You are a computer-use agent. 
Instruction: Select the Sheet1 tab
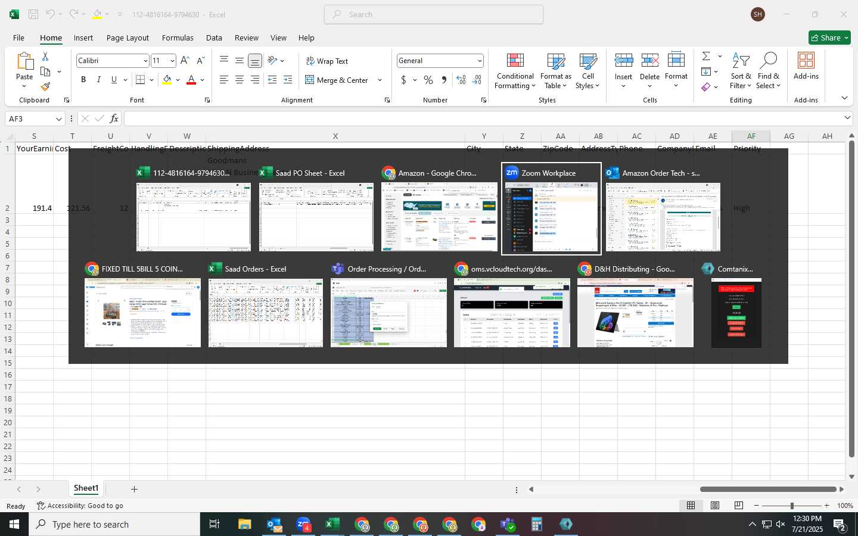pyautogui.click(x=86, y=488)
